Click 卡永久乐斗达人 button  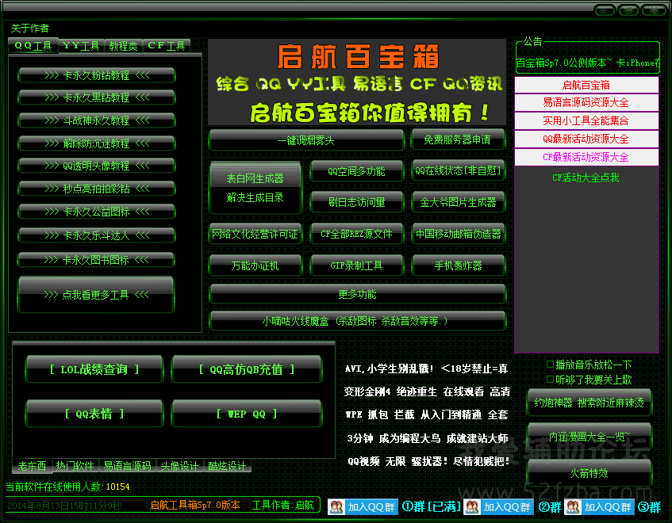pos(97,235)
